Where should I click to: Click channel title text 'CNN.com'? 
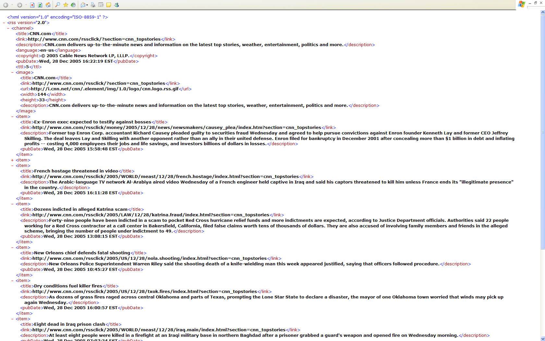click(40, 34)
